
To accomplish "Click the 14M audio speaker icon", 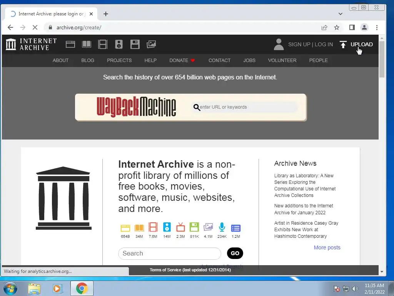I will tap(167, 227).
